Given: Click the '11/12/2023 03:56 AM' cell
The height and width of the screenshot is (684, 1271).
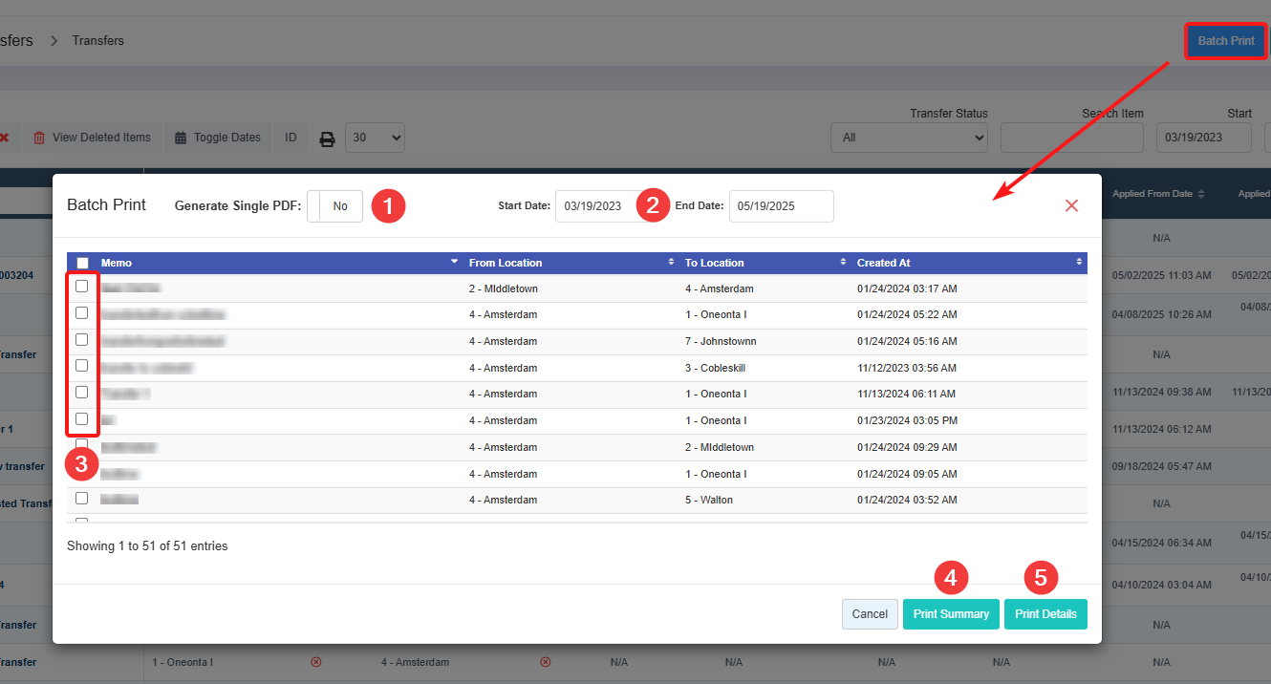Looking at the screenshot, I should pos(907,368).
